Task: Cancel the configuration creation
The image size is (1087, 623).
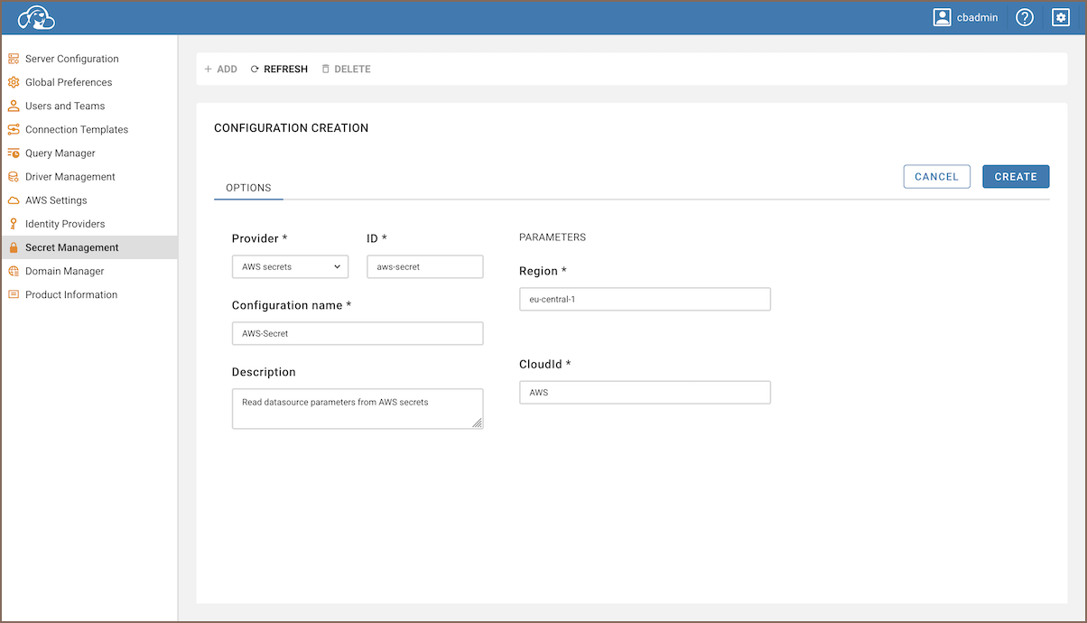Action: pyautogui.click(x=936, y=177)
